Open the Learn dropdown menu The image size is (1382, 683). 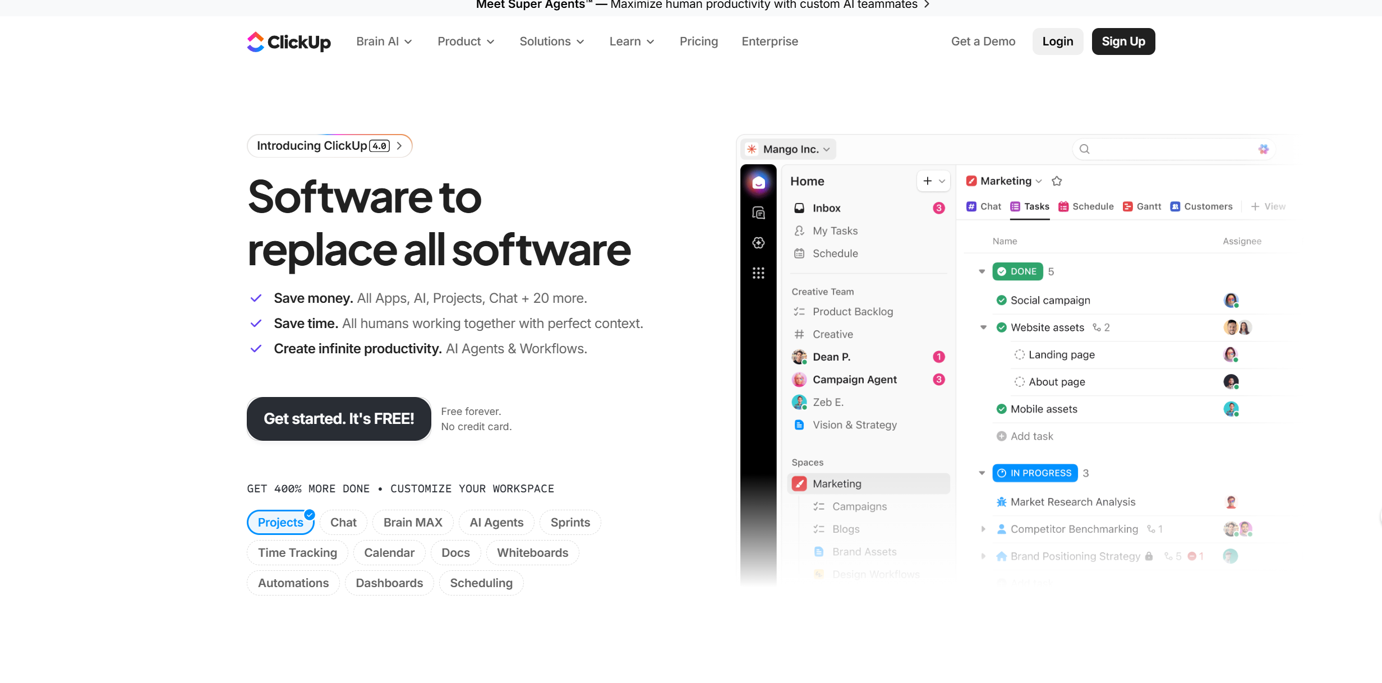[632, 41]
